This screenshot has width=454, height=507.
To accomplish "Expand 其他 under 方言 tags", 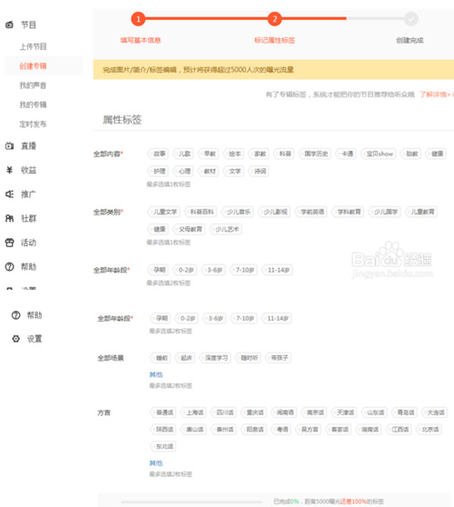I will click(156, 463).
